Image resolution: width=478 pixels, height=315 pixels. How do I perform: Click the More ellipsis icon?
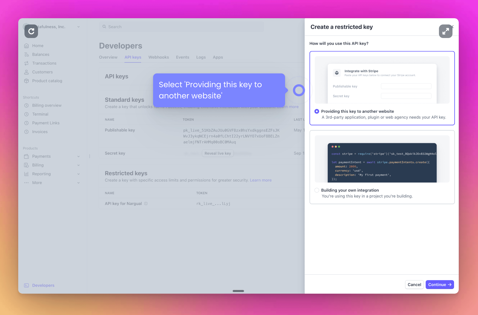click(26, 183)
